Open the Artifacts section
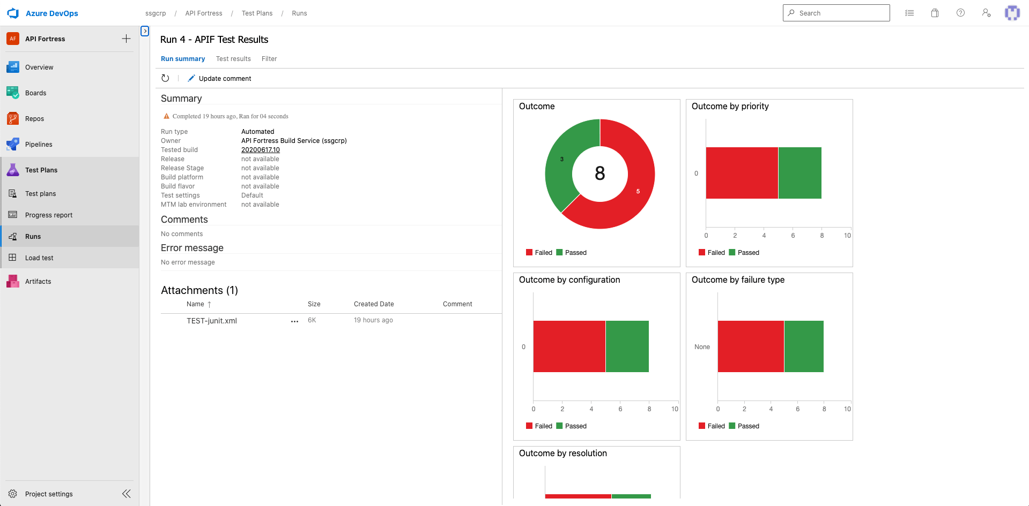 click(x=38, y=281)
